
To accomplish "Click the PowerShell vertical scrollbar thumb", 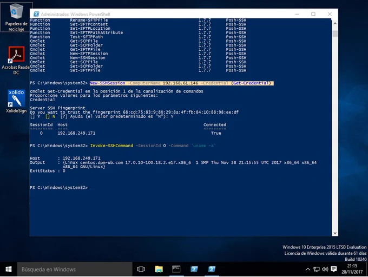I will pyautogui.click(x=335, y=34).
